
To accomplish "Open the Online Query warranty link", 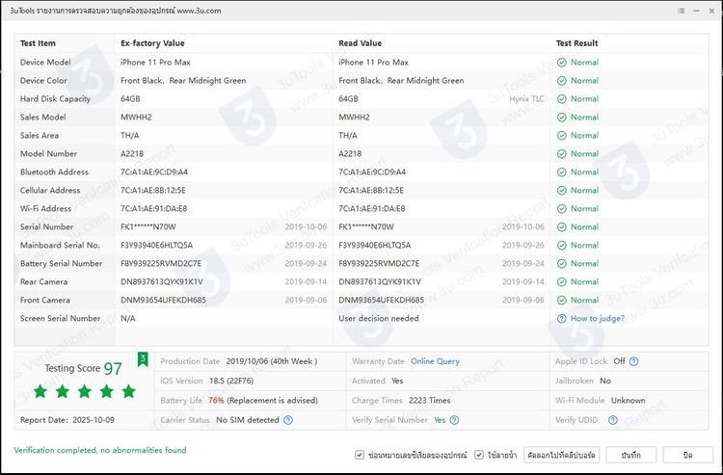I will coord(435,361).
